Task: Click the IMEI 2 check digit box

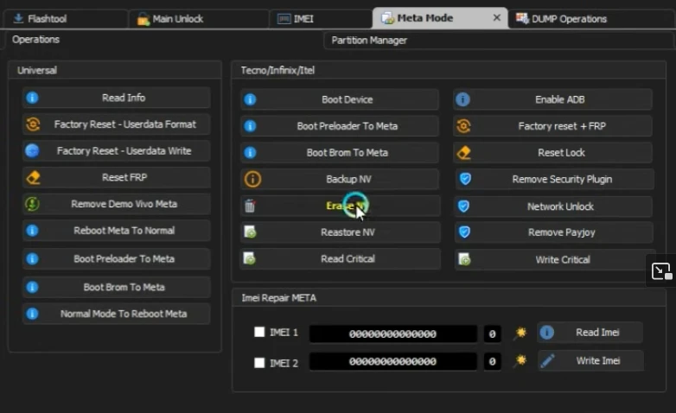Action: pos(492,361)
